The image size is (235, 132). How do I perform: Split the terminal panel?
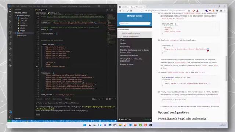(x=107, y=99)
